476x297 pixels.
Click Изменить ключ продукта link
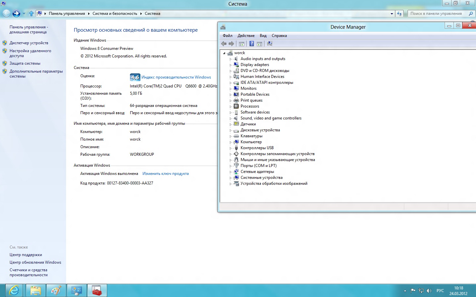tap(166, 174)
